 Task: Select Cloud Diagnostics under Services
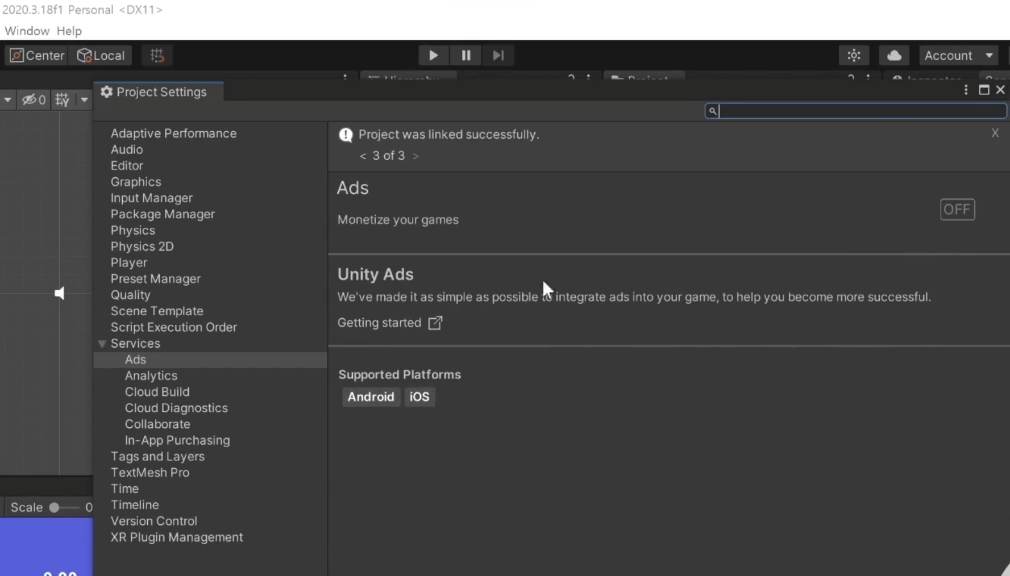point(176,408)
